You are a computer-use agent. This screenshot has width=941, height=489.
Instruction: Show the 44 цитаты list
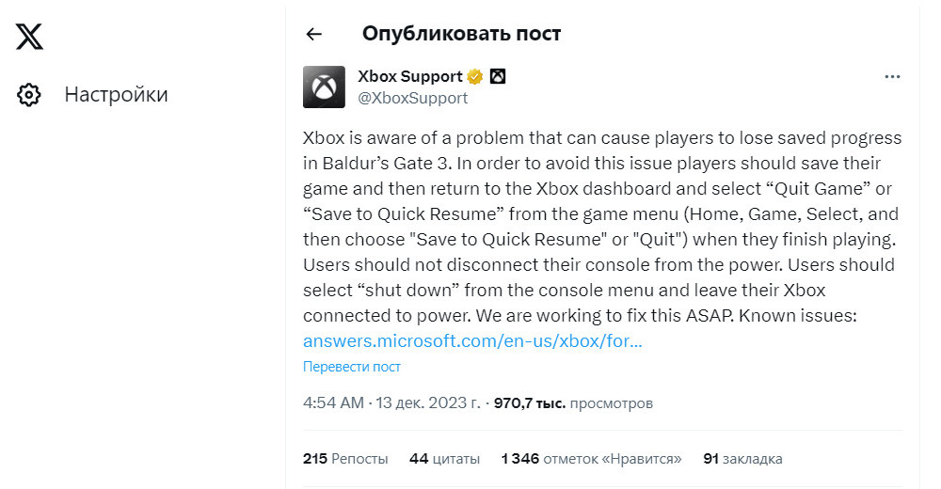pos(444,459)
